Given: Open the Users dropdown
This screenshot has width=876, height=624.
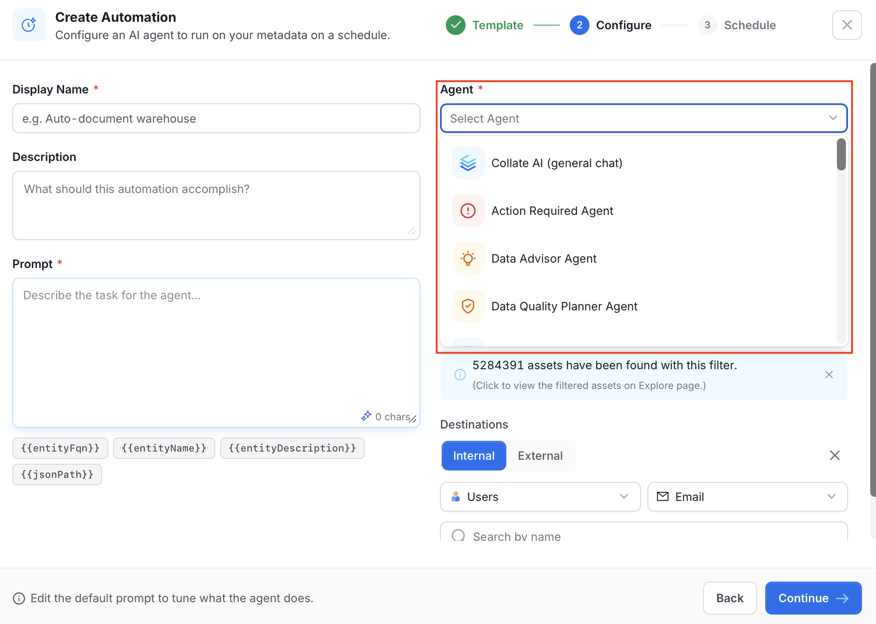Looking at the screenshot, I should tap(540, 497).
